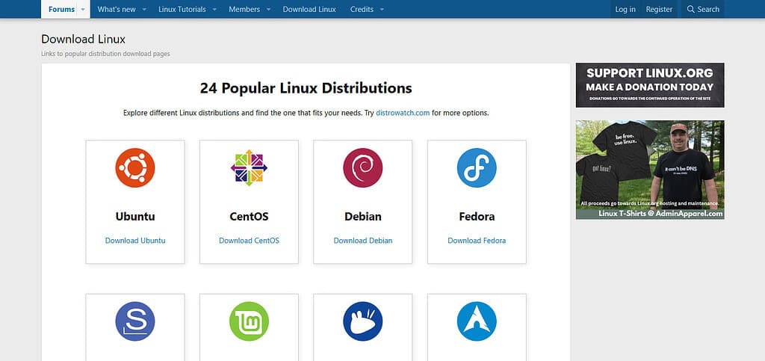
Task: Open the Credits menu item
Action: point(362,9)
